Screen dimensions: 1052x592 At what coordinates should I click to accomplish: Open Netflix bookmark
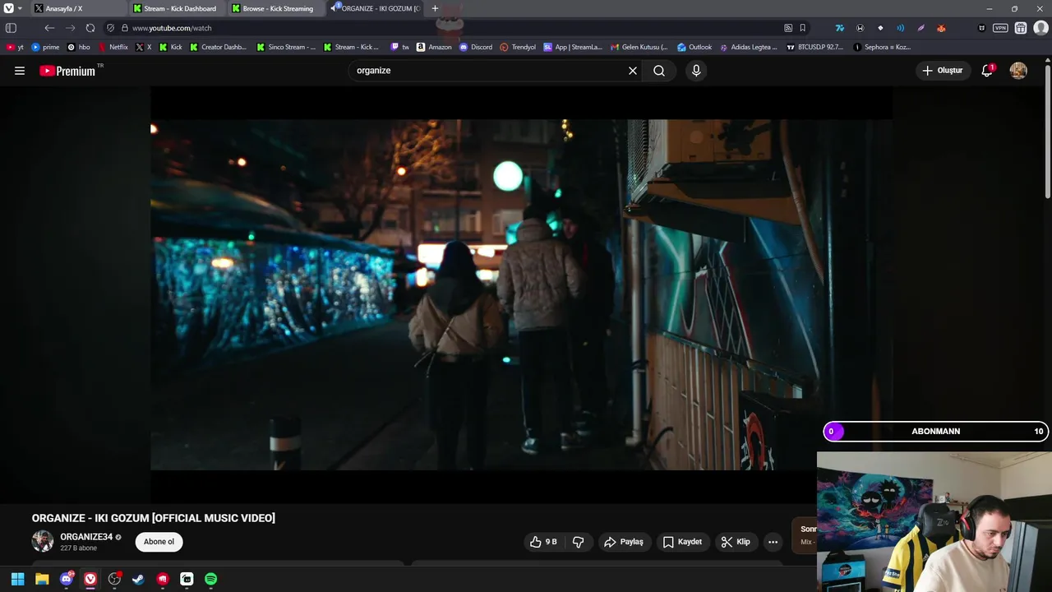(x=114, y=47)
